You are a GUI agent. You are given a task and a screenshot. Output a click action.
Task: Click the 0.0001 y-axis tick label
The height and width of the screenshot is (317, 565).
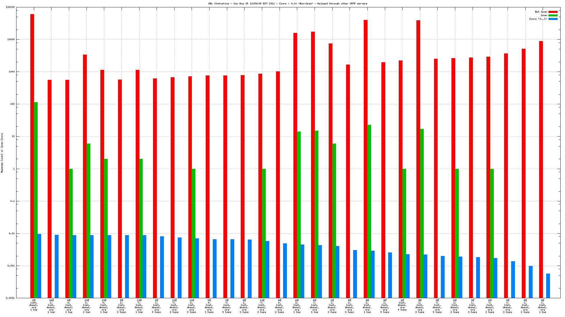pyautogui.click(x=10, y=298)
